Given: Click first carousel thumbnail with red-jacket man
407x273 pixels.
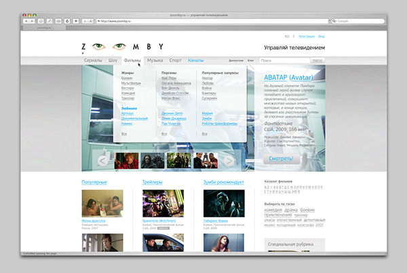Looking at the screenshot, I should pyautogui.click(x=126, y=160).
